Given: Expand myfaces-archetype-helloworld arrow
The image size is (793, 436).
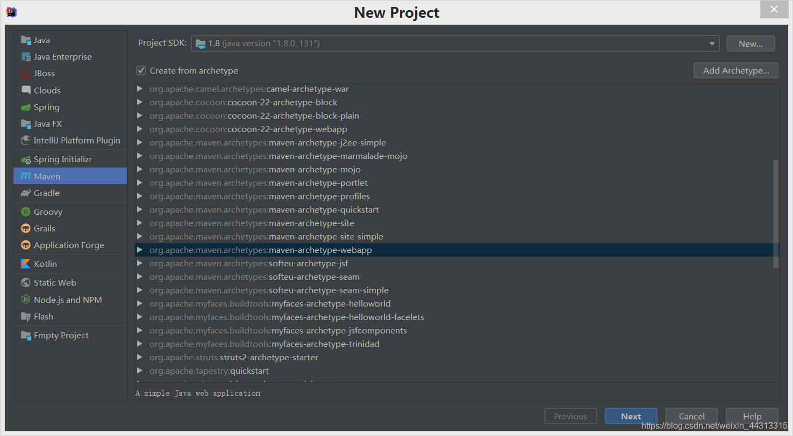Looking at the screenshot, I should tap(140, 303).
